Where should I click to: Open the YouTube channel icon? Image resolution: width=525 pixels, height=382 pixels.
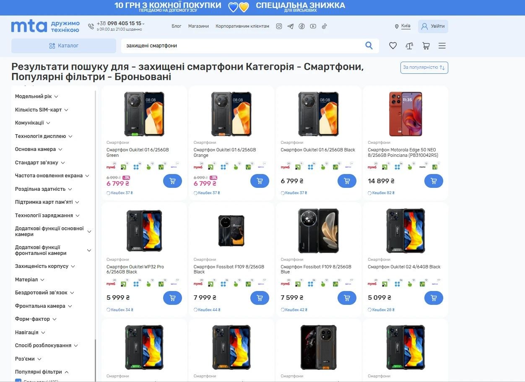pos(313,26)
